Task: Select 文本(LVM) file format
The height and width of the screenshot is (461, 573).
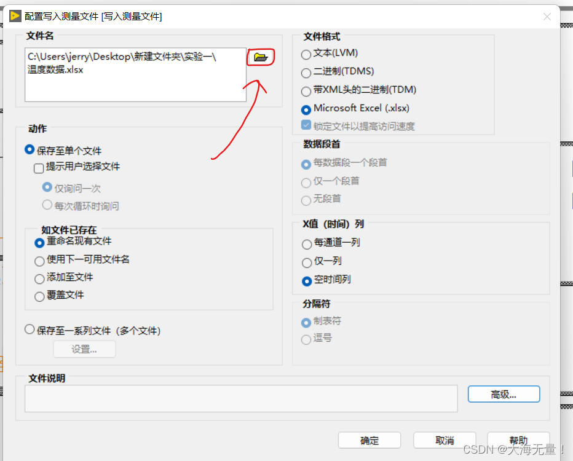Action: [x=306, y=55]
